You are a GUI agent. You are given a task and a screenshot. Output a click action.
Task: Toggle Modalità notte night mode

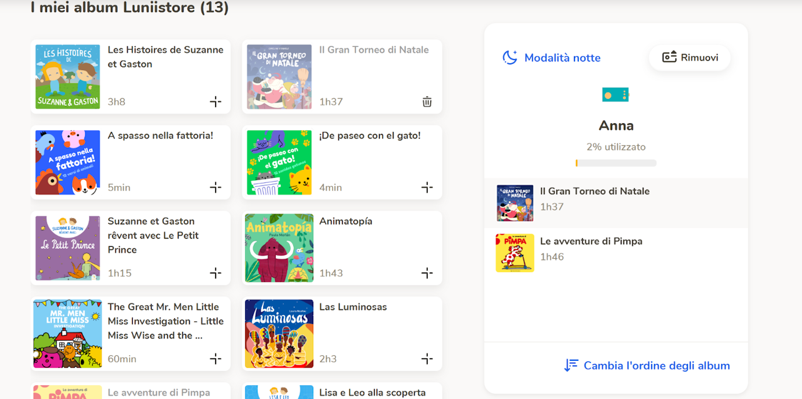(551, 58)
